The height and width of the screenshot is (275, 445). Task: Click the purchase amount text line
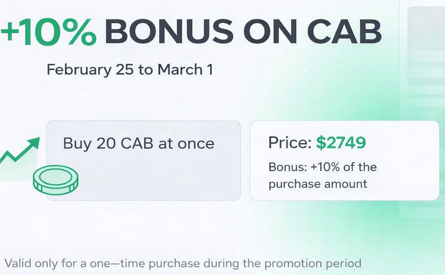tap(318, 184)
